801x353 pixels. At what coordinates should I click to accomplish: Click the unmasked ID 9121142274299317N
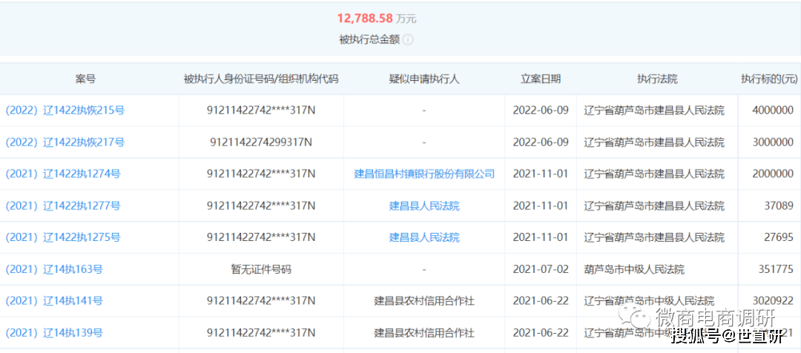pos(261,142)
